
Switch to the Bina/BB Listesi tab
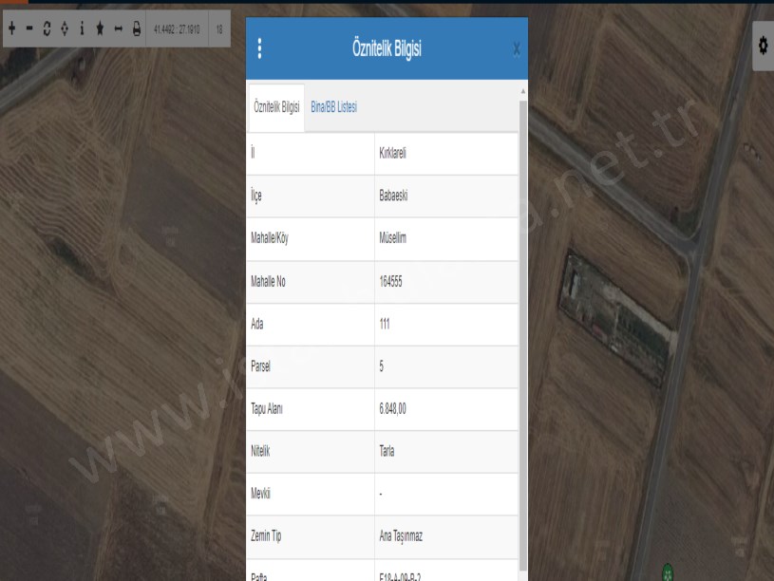333,107
